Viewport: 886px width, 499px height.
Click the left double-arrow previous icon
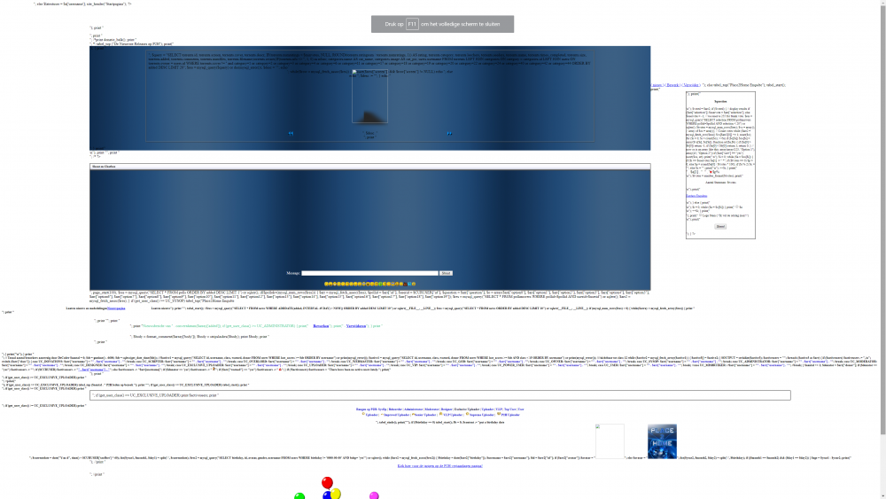pos(291,134)
